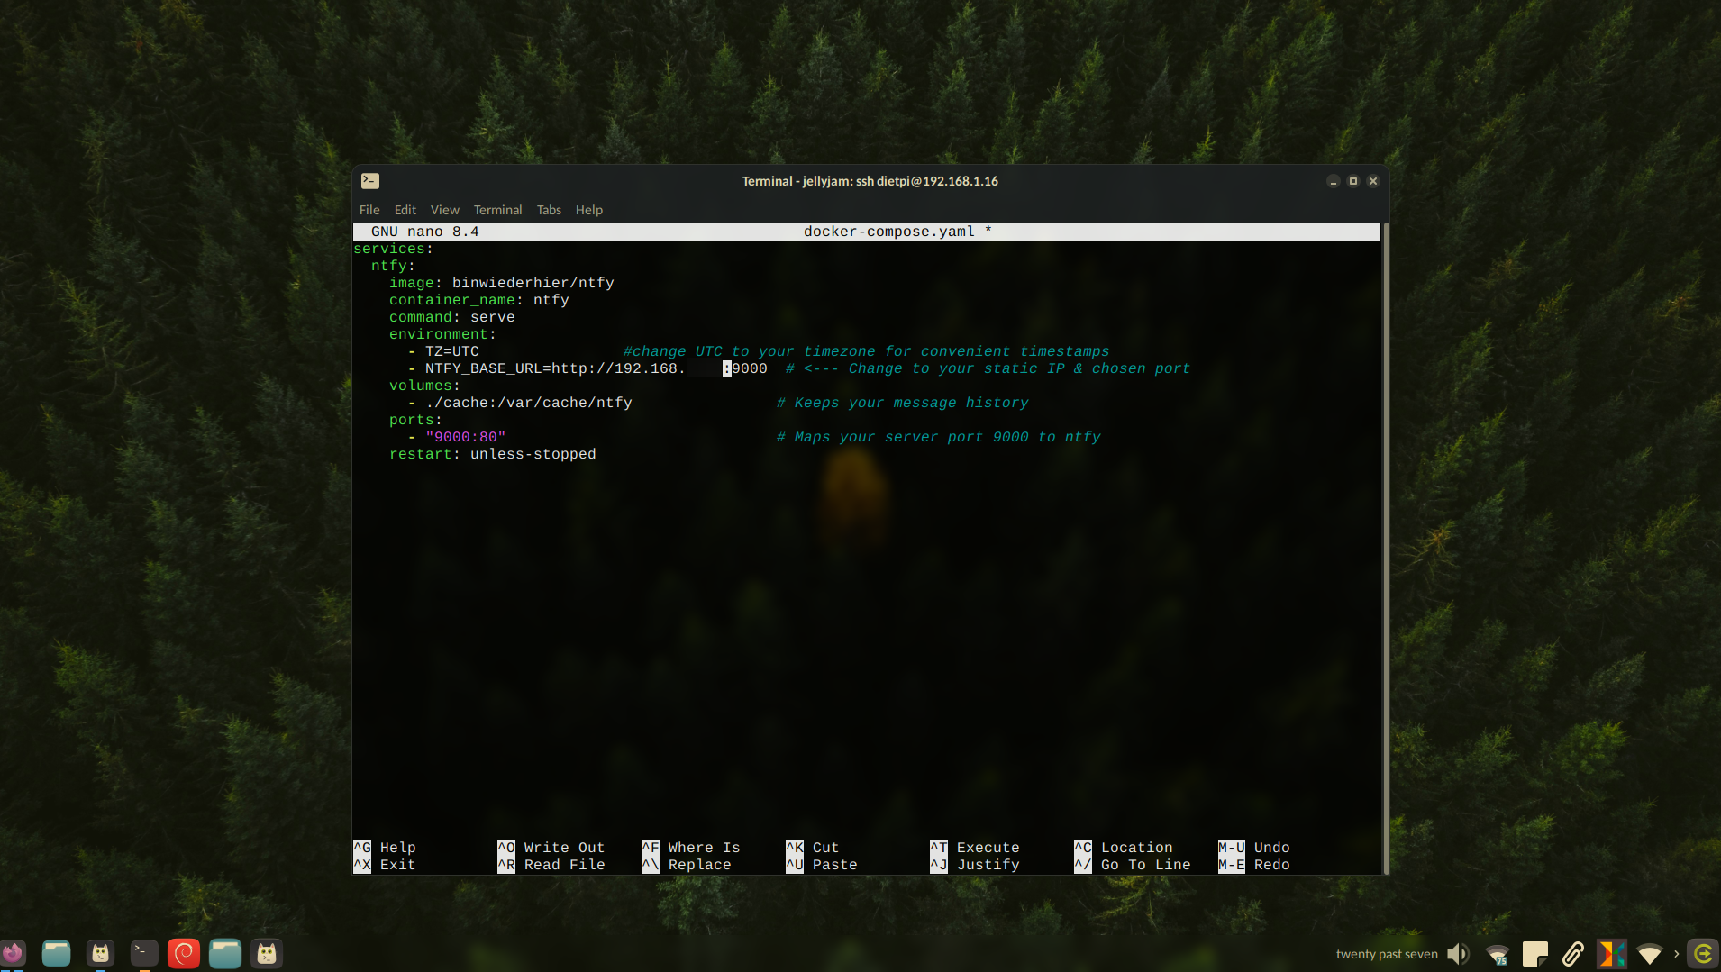
Task: Click the ^T Execute shortcut
Action: (975, 849)
